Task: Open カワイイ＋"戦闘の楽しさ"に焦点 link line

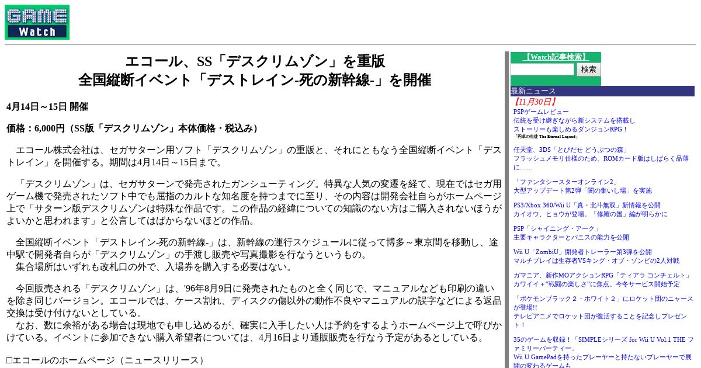Action: [596, 284]
